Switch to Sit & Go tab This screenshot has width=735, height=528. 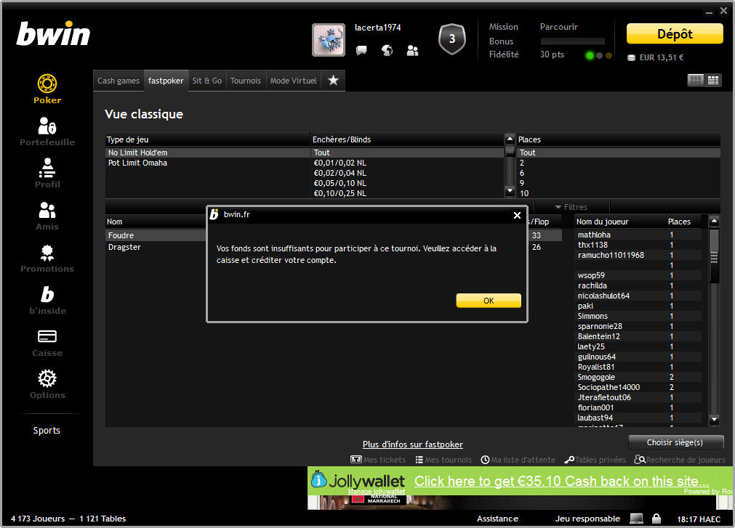(x=207, y=81)
